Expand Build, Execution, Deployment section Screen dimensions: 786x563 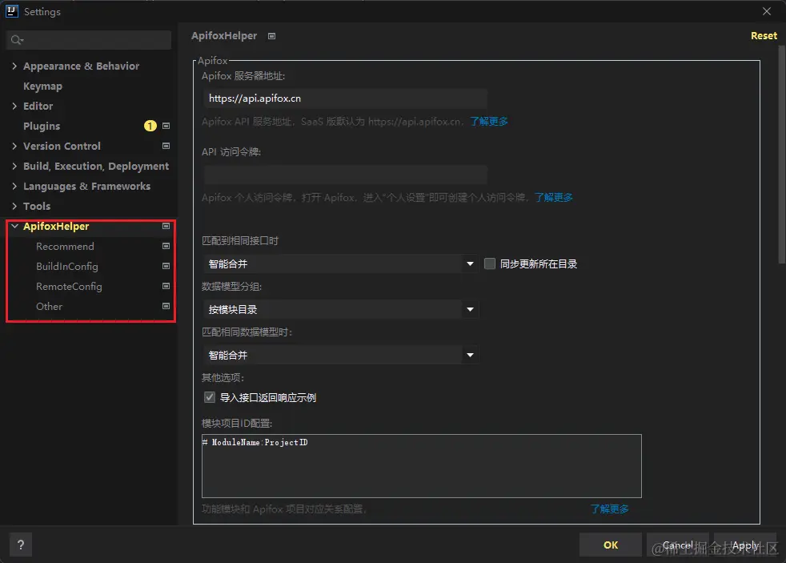(14, 166)
